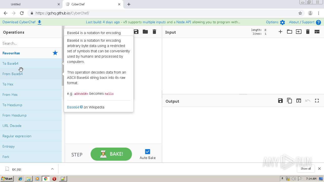The image size is (324, 182).
Task: Select From Base64 operation
Action: pyautogui.click(x=31, y=74)
